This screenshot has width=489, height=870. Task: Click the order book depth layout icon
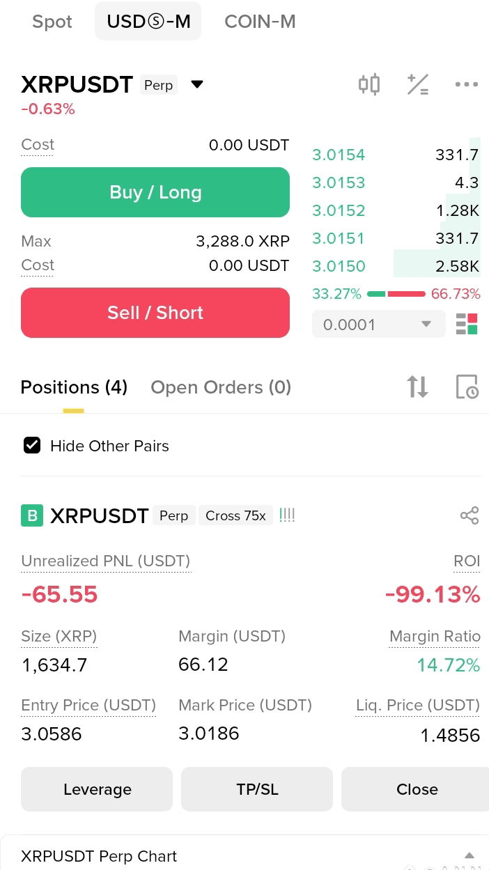coord(467,323)
